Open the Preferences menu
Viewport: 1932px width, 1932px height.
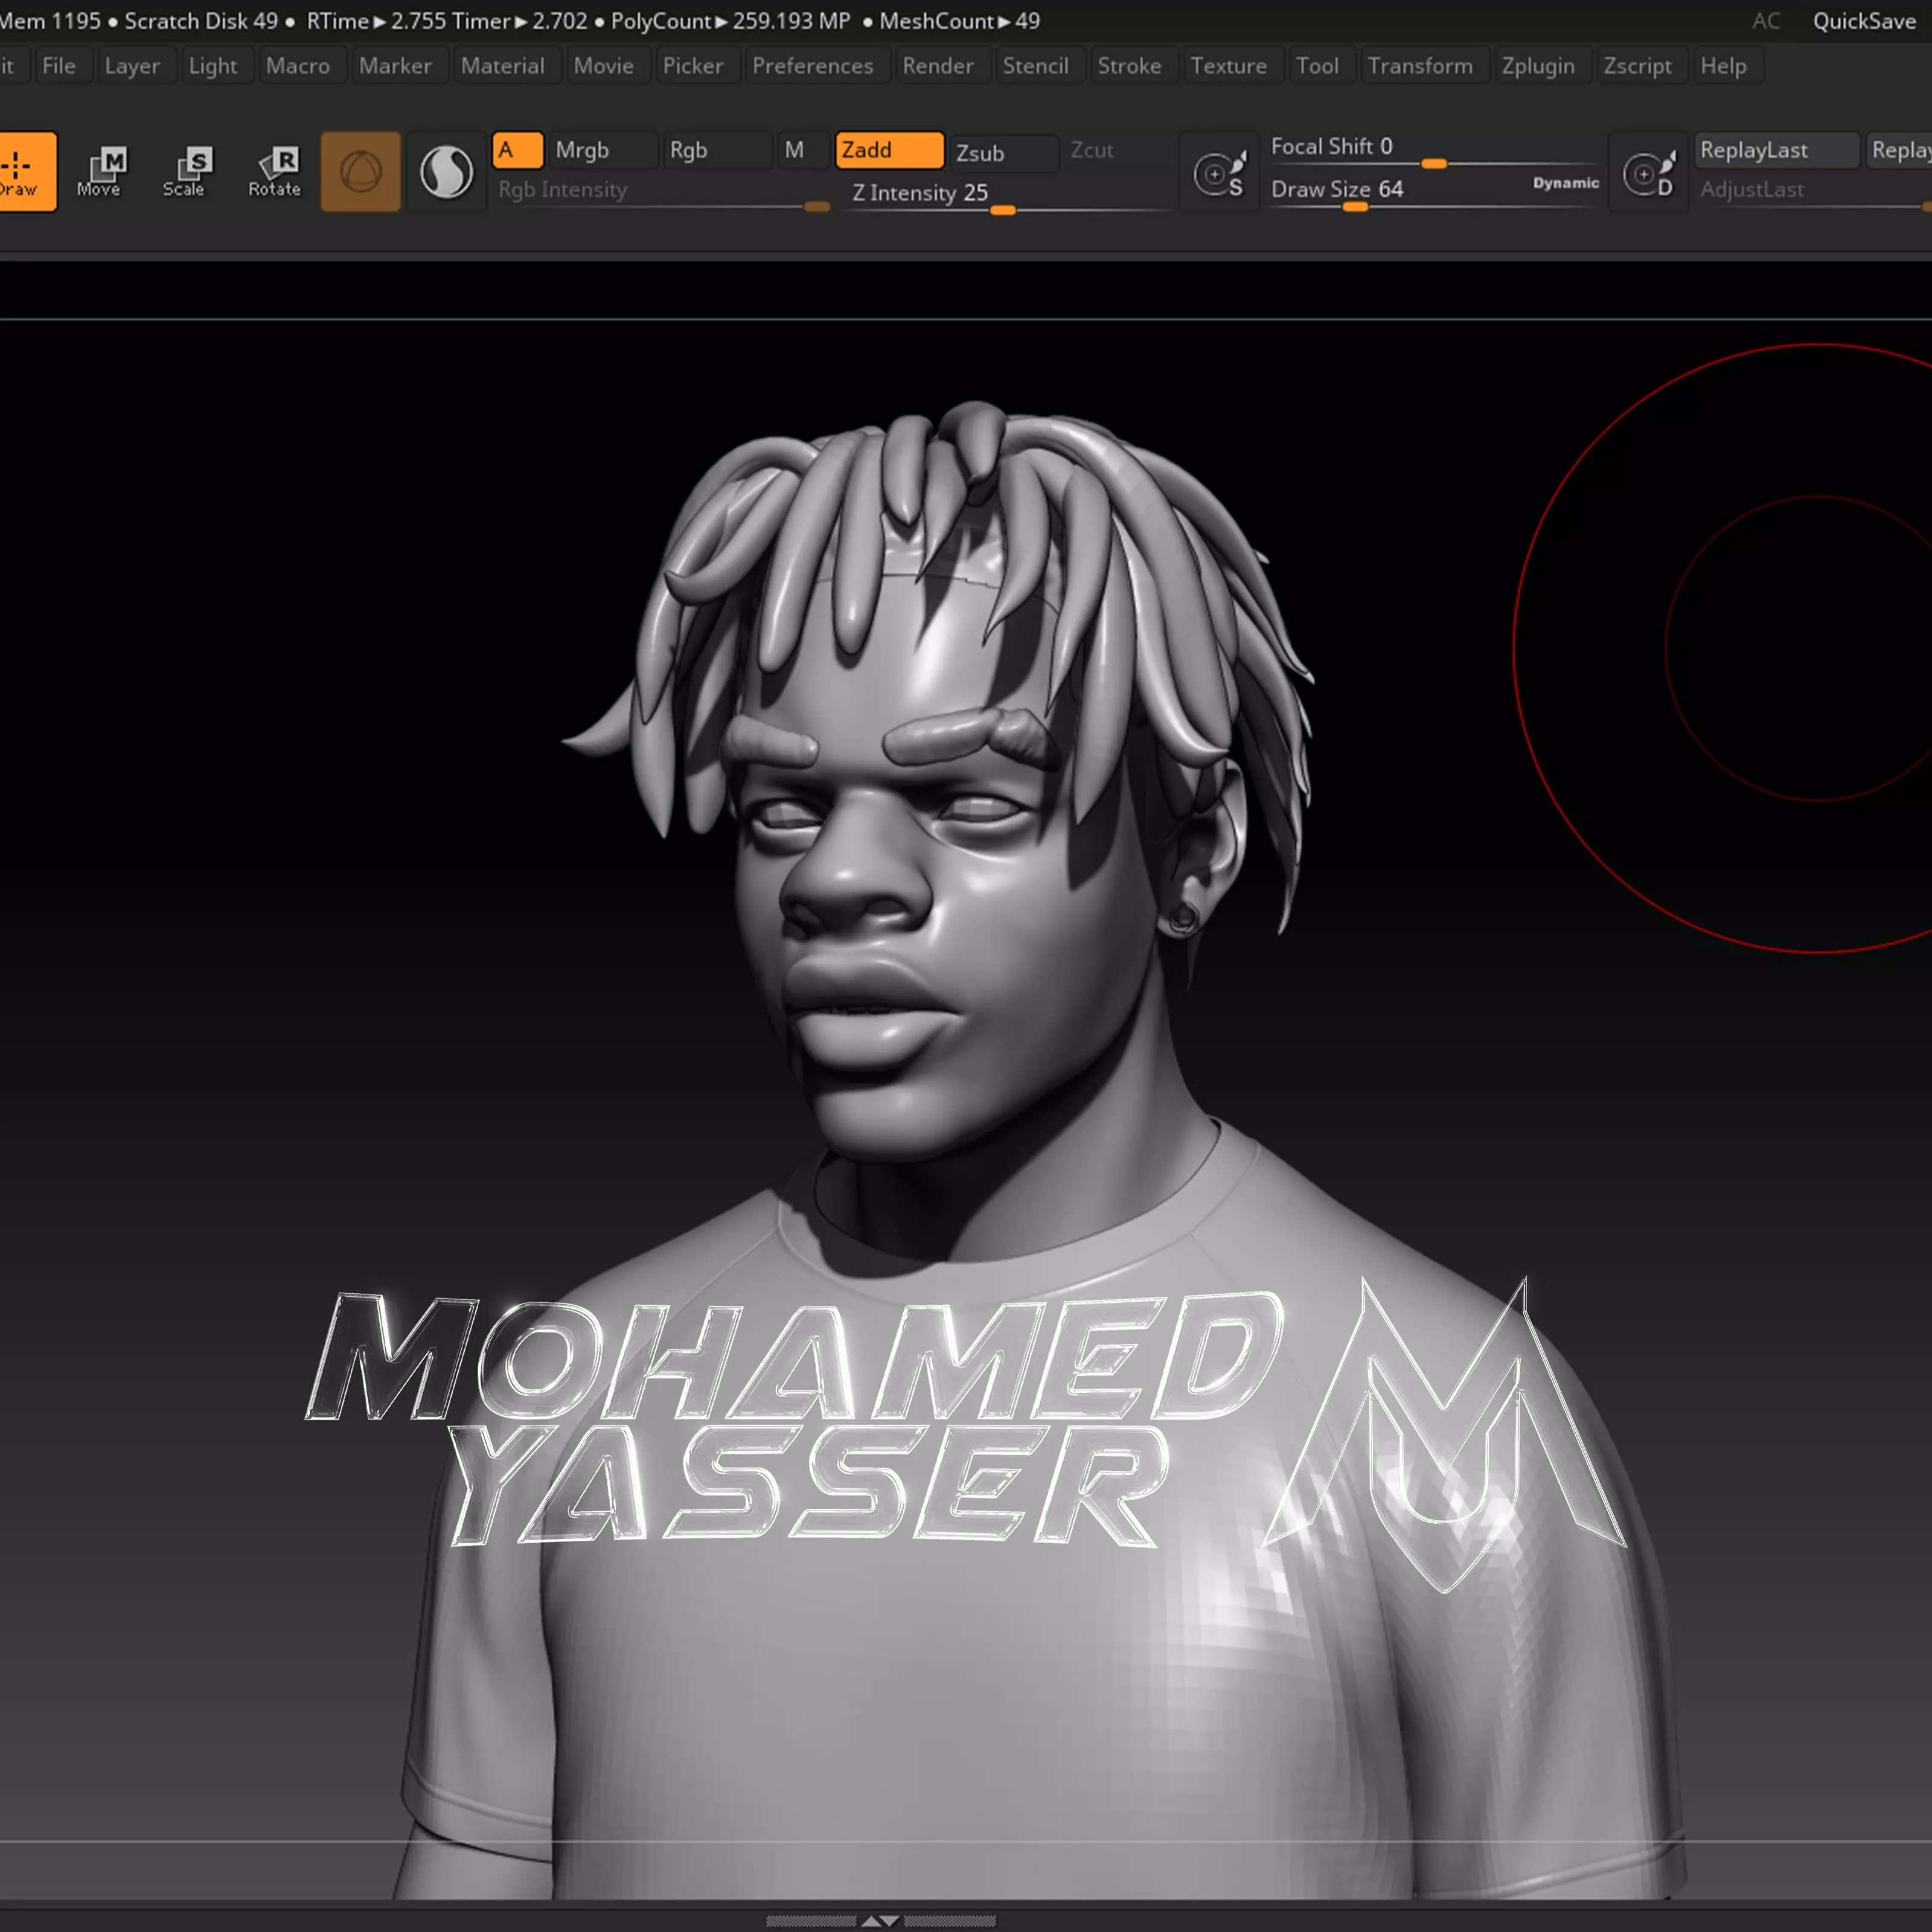[812, 66]
